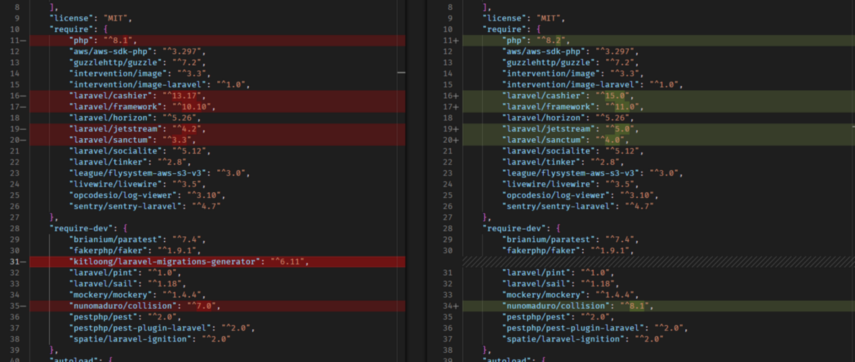Click "license": "MIT" in the right pane
This screenshot has height=362, width=855.
click(523, 18)
